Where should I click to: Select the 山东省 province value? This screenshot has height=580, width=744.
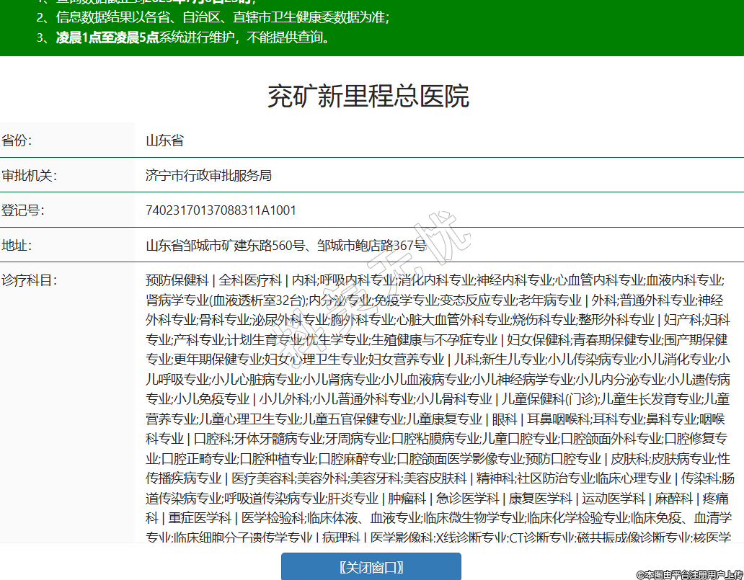click(164, 140)
